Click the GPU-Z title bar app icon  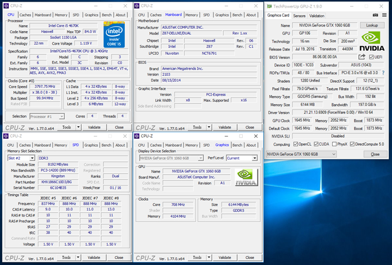269,5
